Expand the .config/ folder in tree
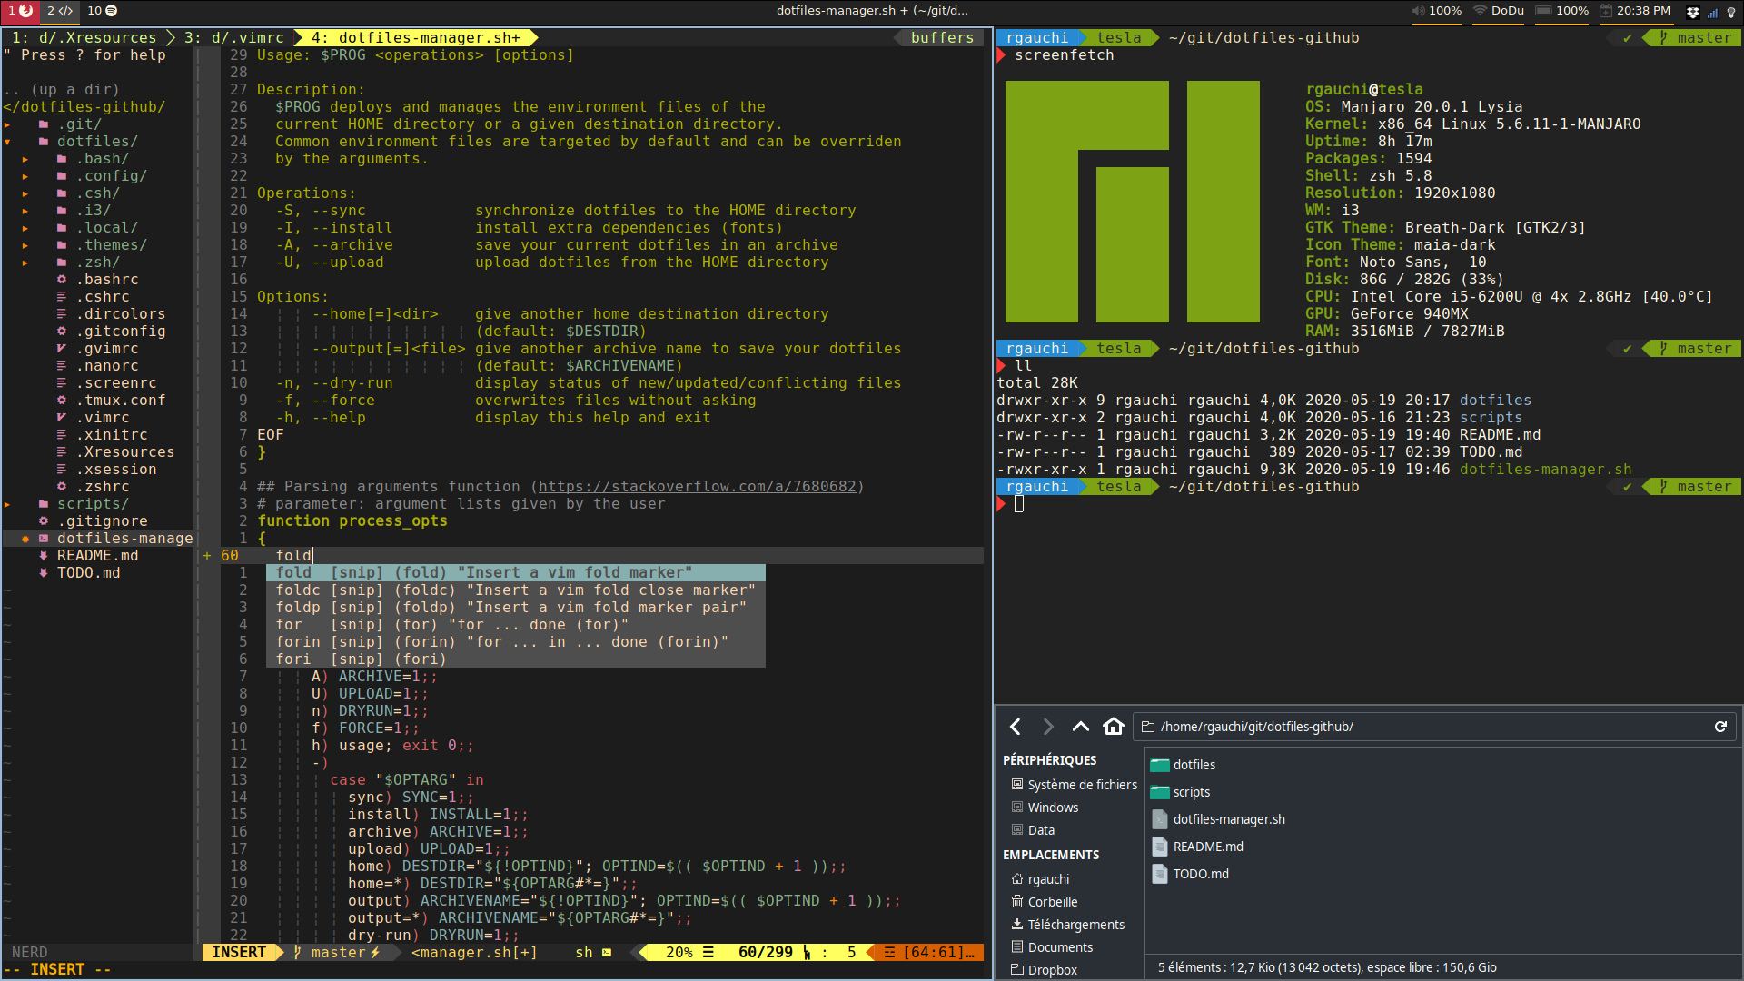The width and height of the screenshot is (1744, 981). pyautogui.click(x=110, y=176)
